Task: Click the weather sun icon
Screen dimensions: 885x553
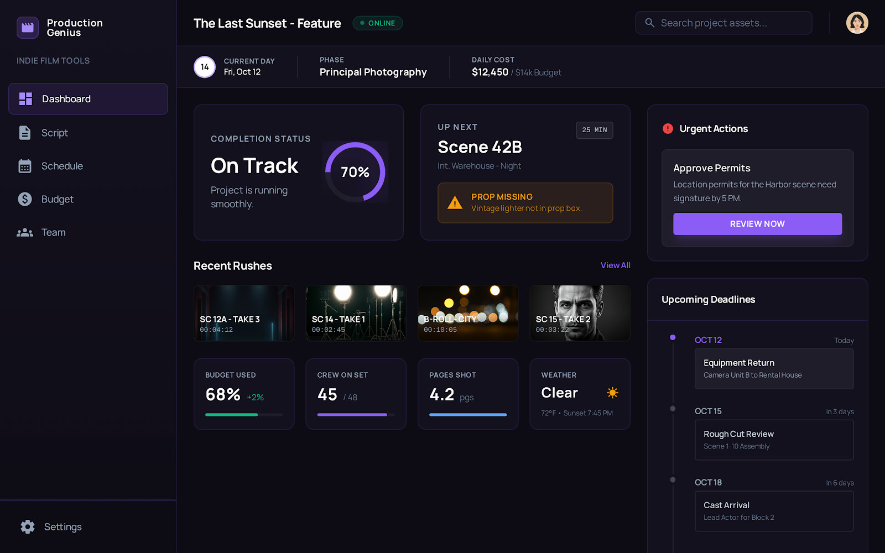Action: click(612, 393)
